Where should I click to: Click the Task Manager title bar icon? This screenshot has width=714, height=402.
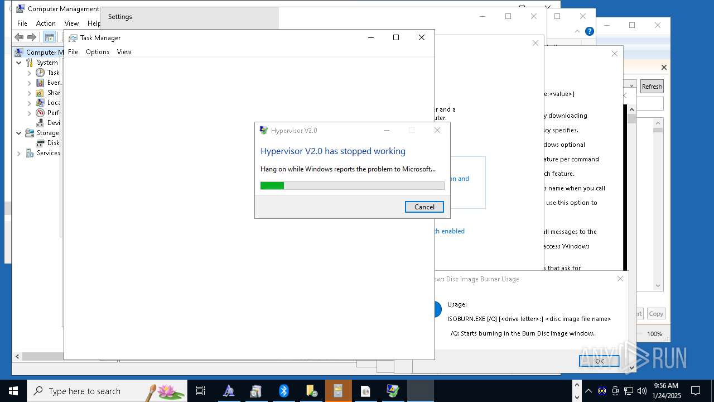tap(73, 38)
